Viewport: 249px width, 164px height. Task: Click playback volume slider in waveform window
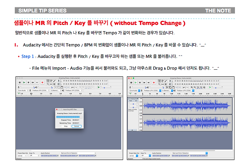157,87
